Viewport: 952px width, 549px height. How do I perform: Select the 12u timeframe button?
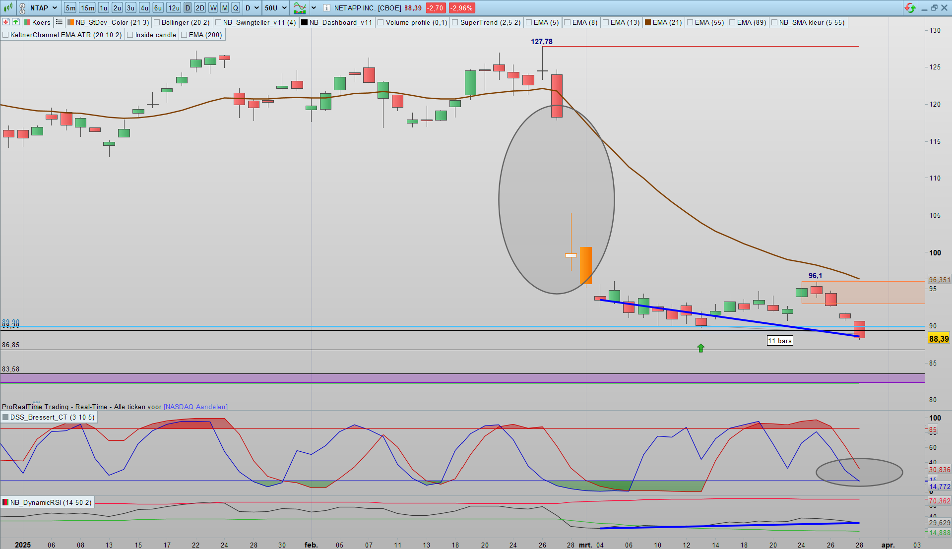click(x=174, y=8)
